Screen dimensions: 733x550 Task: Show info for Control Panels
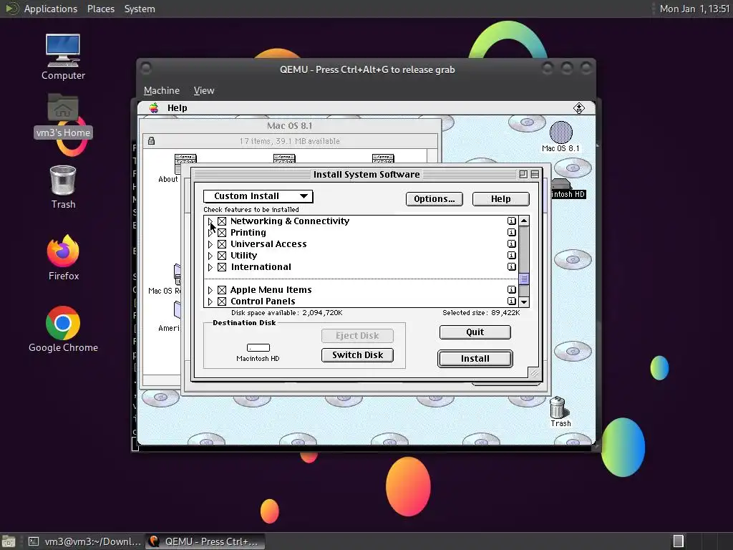pyautogui.click(x=511, y=301)
